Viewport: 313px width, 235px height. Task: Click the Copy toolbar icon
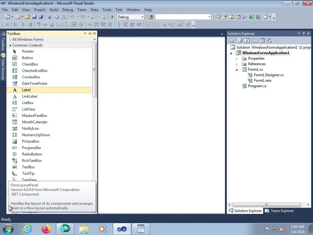tap(57, 17)
